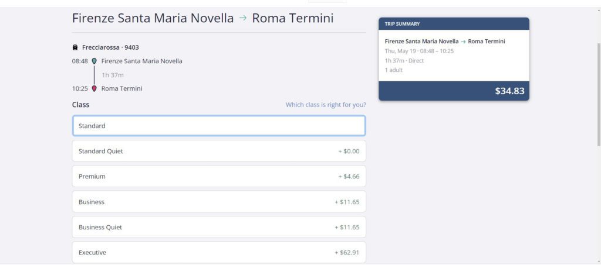Click the Frecciarossa 9403 train label
This screenshot has height=265, width=601.
[x=110, y=48]
